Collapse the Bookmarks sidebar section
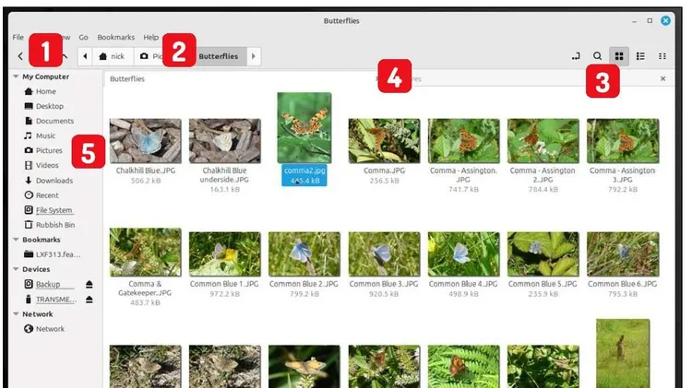 (16, 240)
